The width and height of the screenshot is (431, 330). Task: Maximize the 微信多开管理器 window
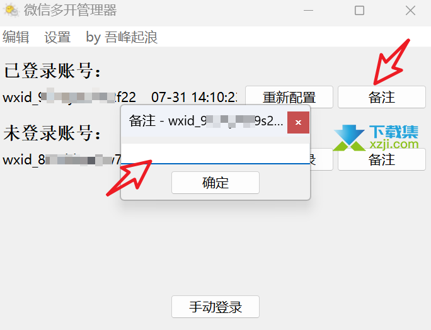click(x=359, y=11)
